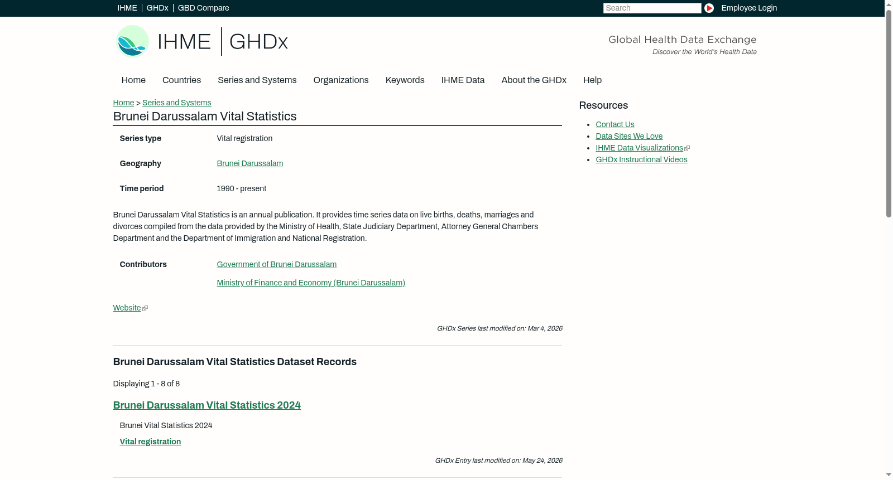The width and height of the screenshot is (893, 480).
Task: Click the Series type label
Action: point(140,138)
